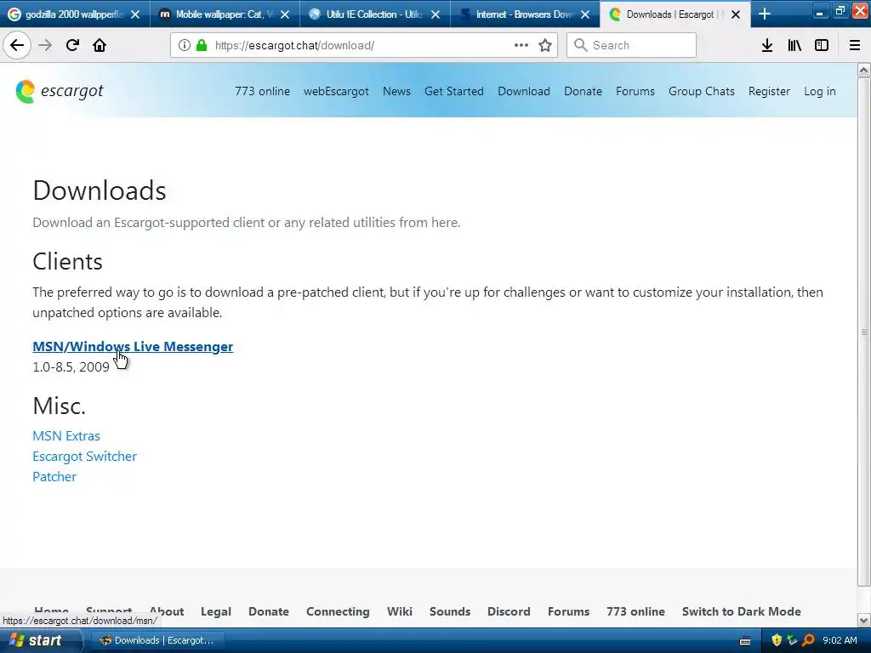
Task: Close the Downloads | Escargot tab
Action: 736,14
